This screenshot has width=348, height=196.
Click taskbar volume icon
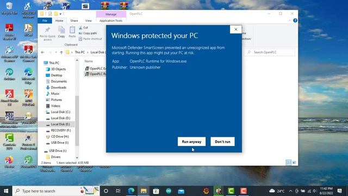314,191
